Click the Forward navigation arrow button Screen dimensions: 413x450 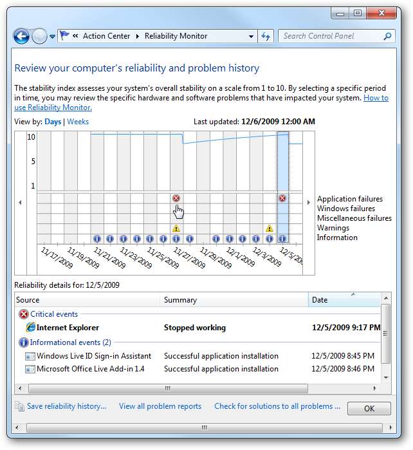click(39, 37)
